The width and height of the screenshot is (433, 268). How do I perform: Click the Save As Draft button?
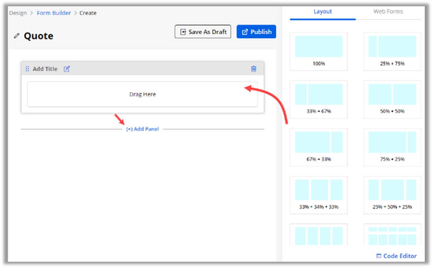coord(203,32)
